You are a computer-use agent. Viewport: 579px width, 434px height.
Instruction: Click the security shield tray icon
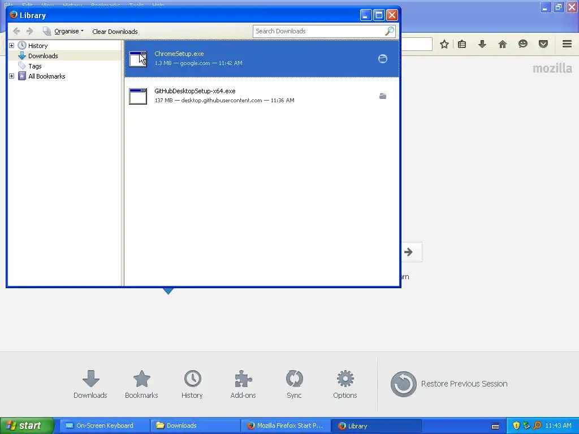click(x=516, y=426)
